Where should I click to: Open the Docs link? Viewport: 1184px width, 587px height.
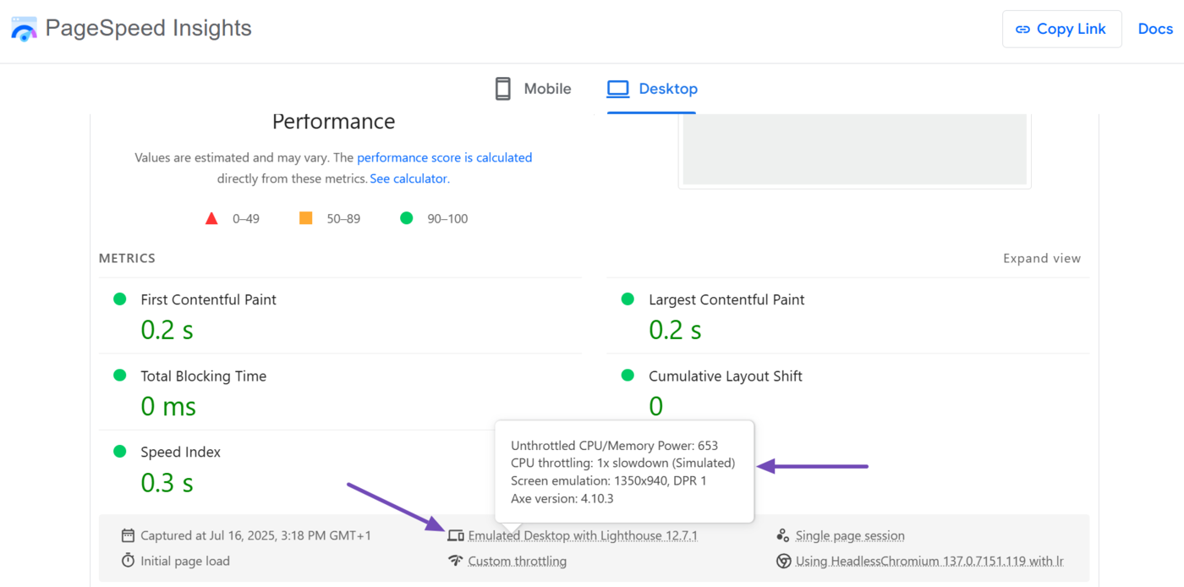click(1155, 29)
